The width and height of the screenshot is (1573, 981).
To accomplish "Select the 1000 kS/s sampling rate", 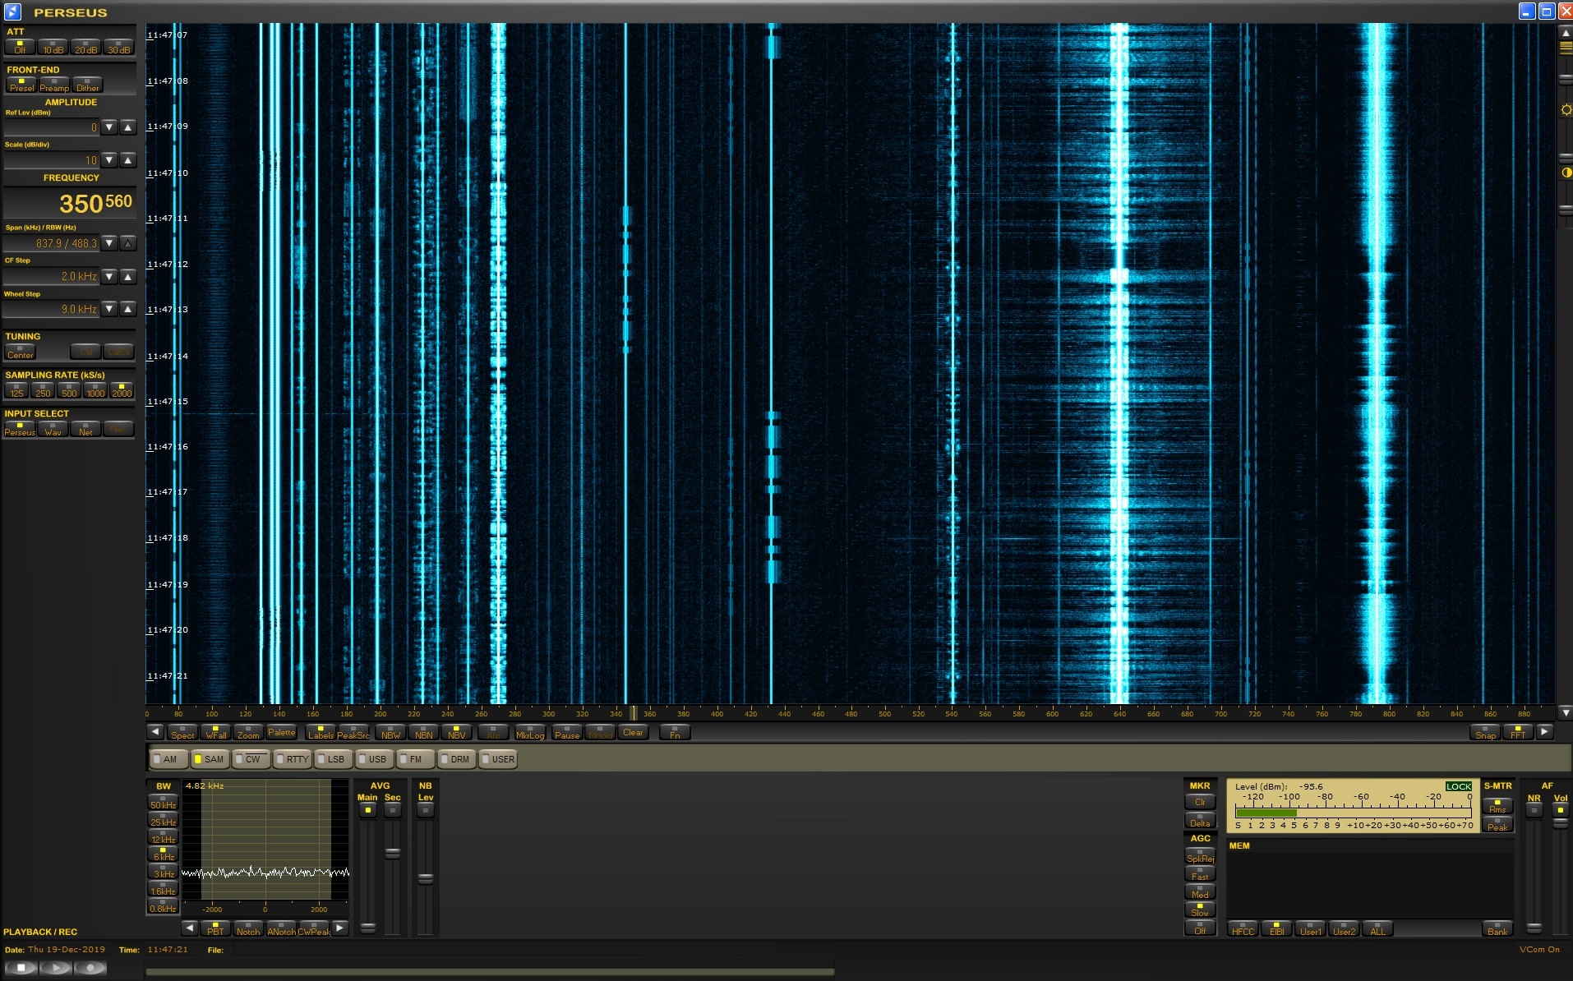I will (95, 390).
